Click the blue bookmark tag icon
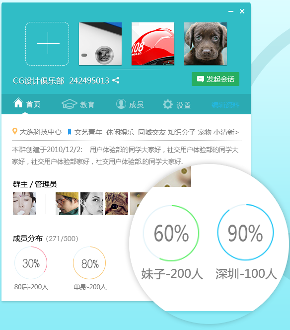 coord(70,132)
